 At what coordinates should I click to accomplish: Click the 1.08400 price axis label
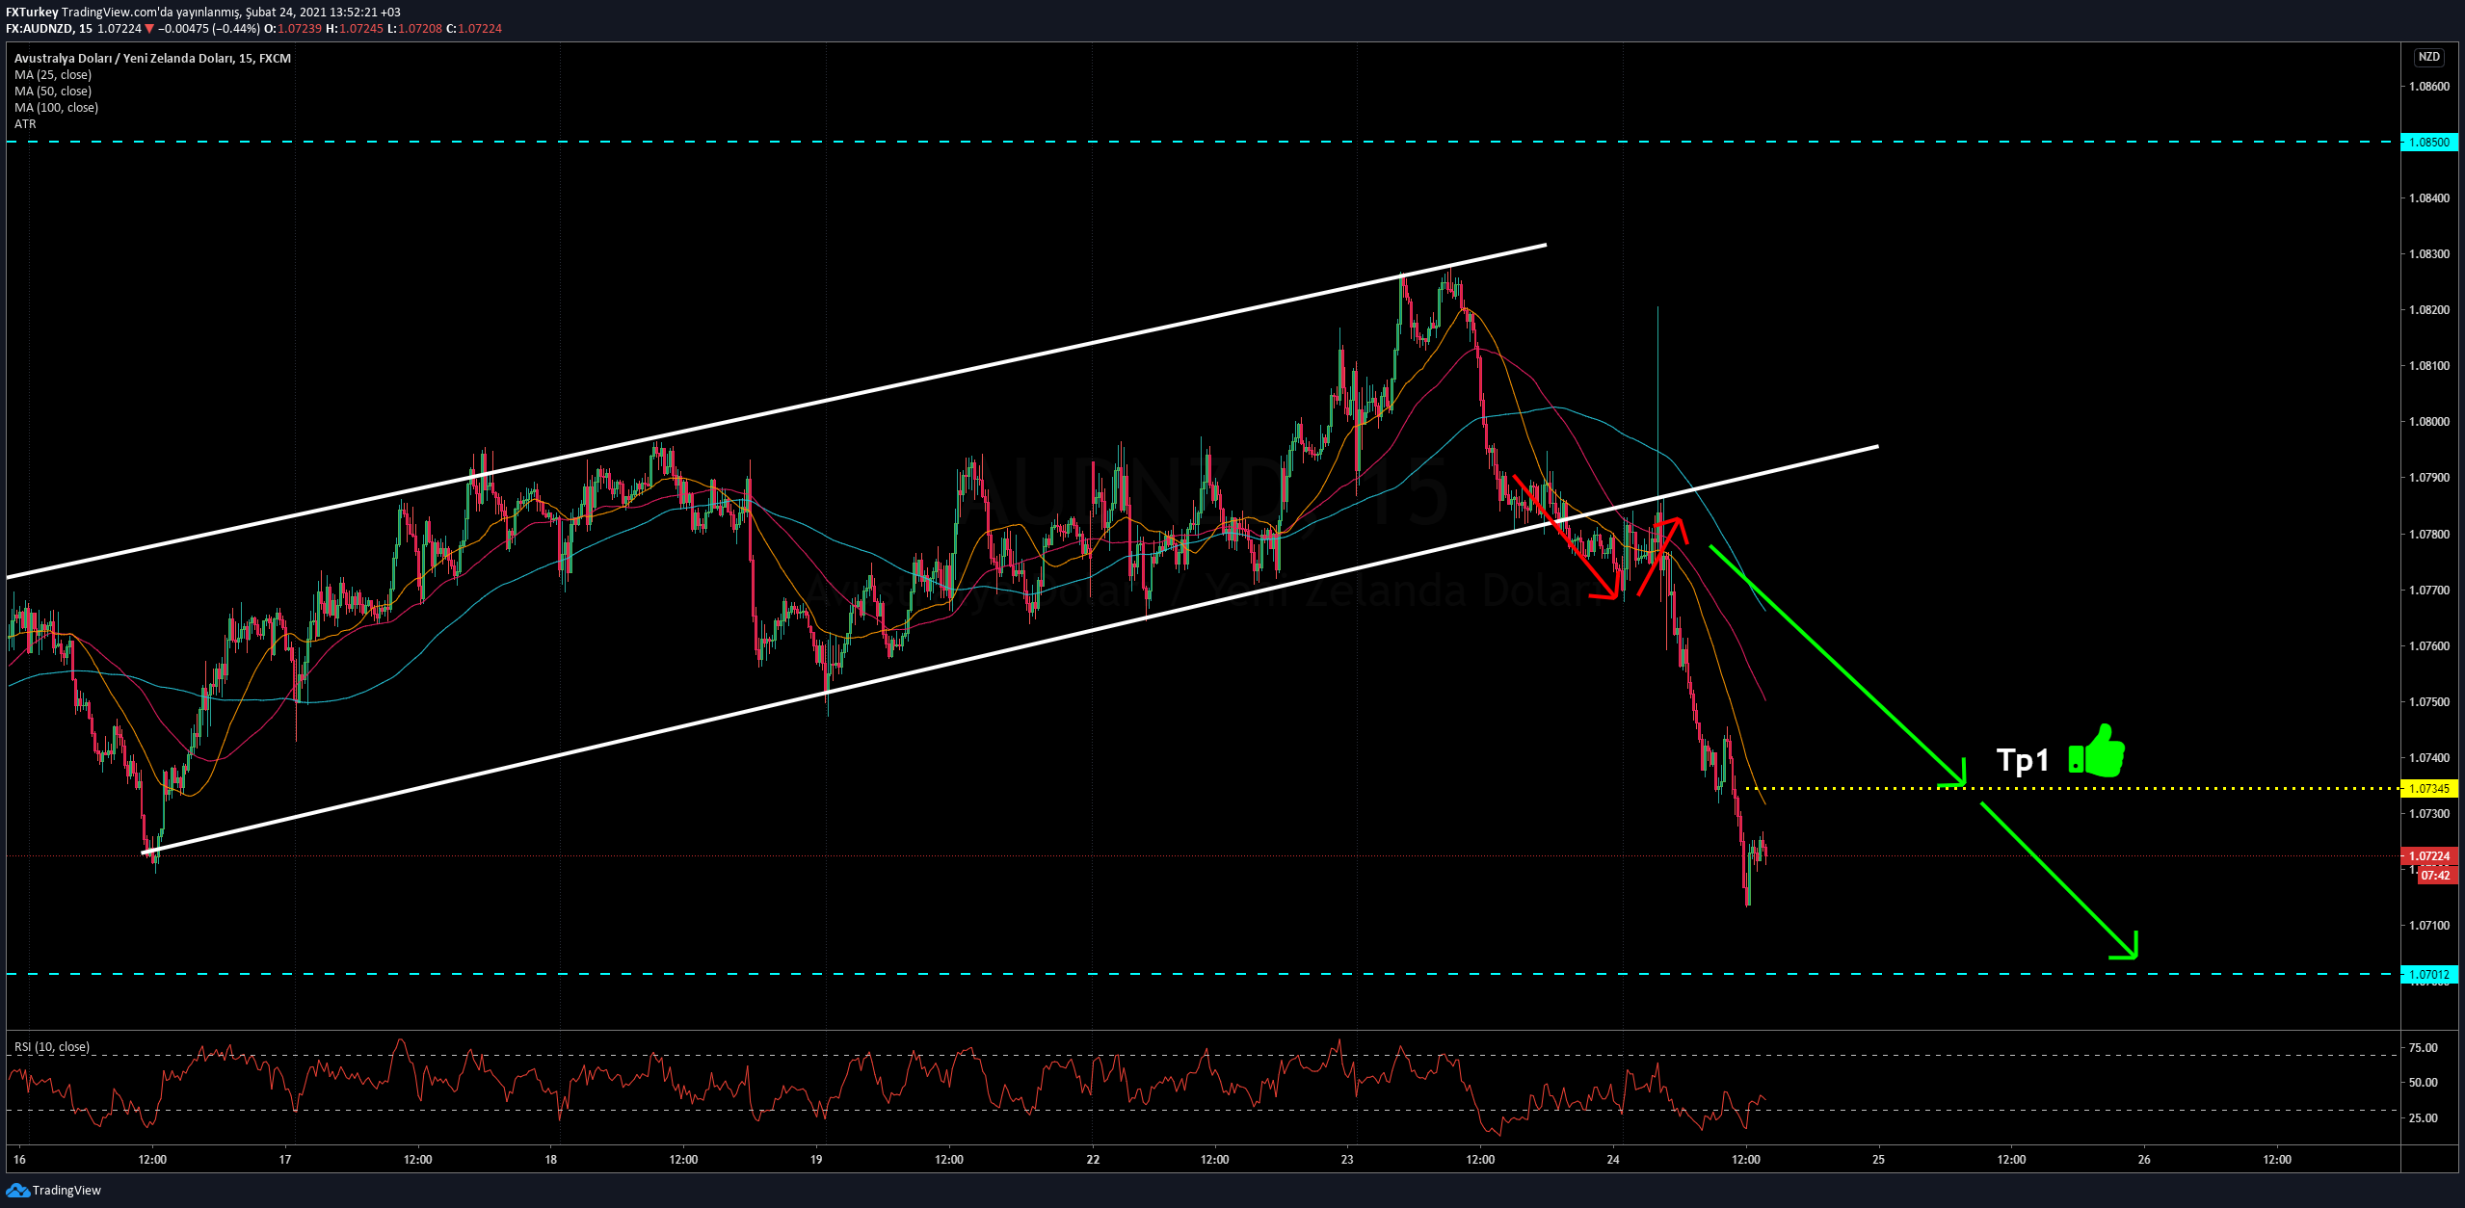pos(2428,197)
